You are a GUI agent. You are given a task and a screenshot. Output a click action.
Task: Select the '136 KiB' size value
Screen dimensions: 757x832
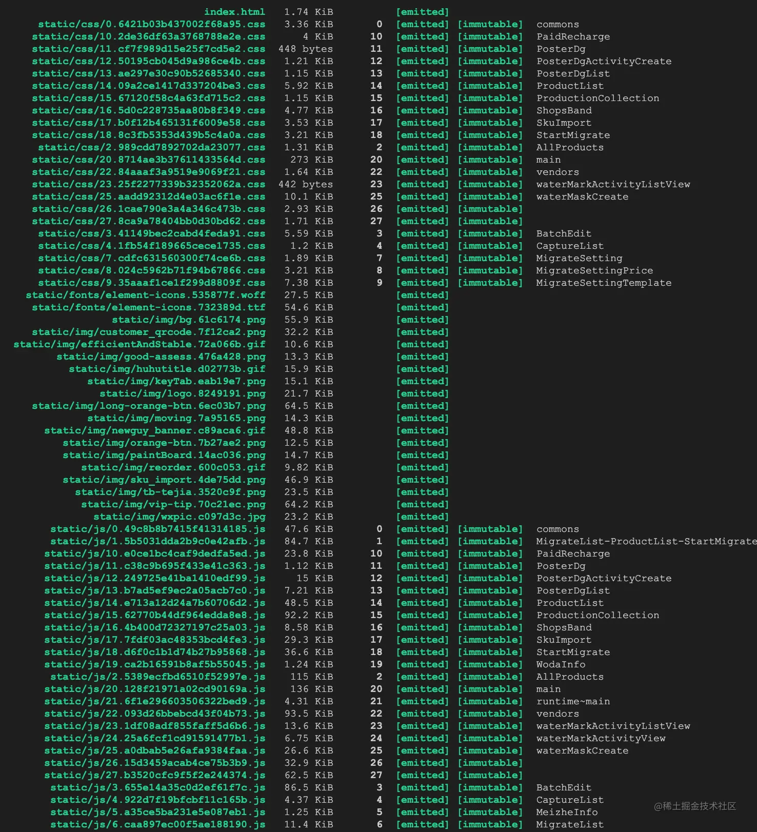[x=312, y=689]
